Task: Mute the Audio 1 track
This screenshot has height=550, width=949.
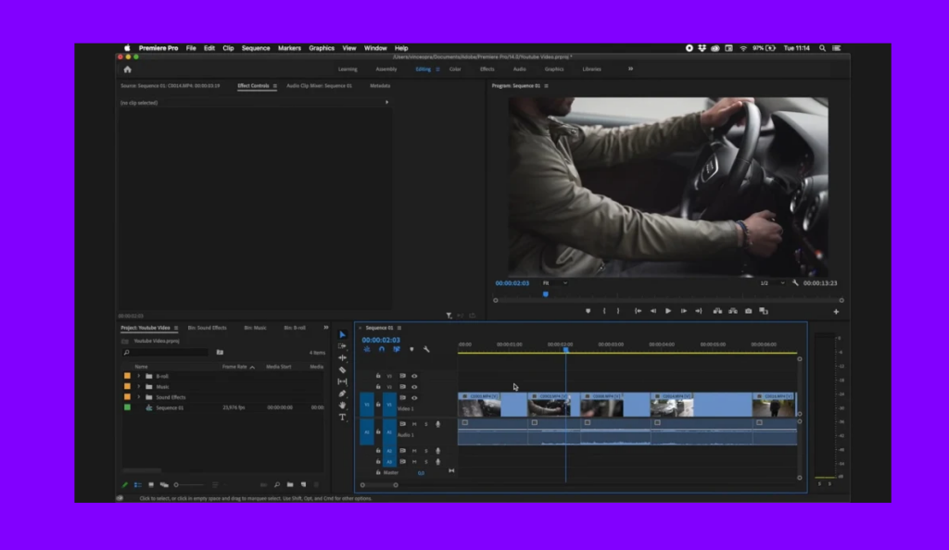Action: pyautogui.click(x=413, y=424)
